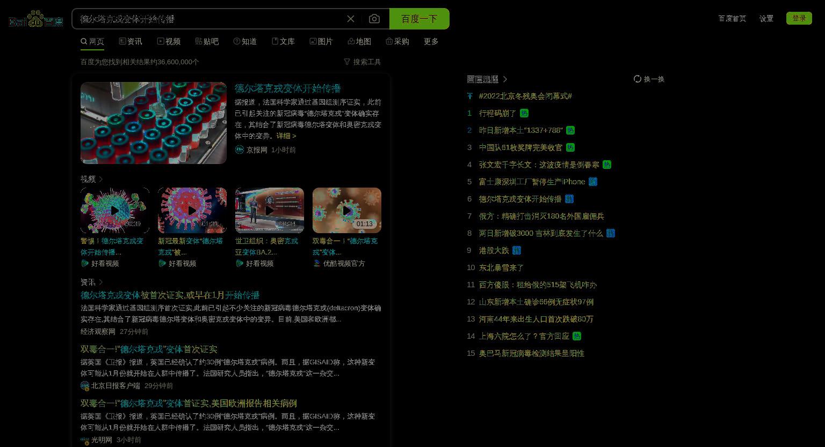Viewport: 825px width, 447px height.
Task: Click 北京日报客户端 source icon
Action: [x=85, y=385]
